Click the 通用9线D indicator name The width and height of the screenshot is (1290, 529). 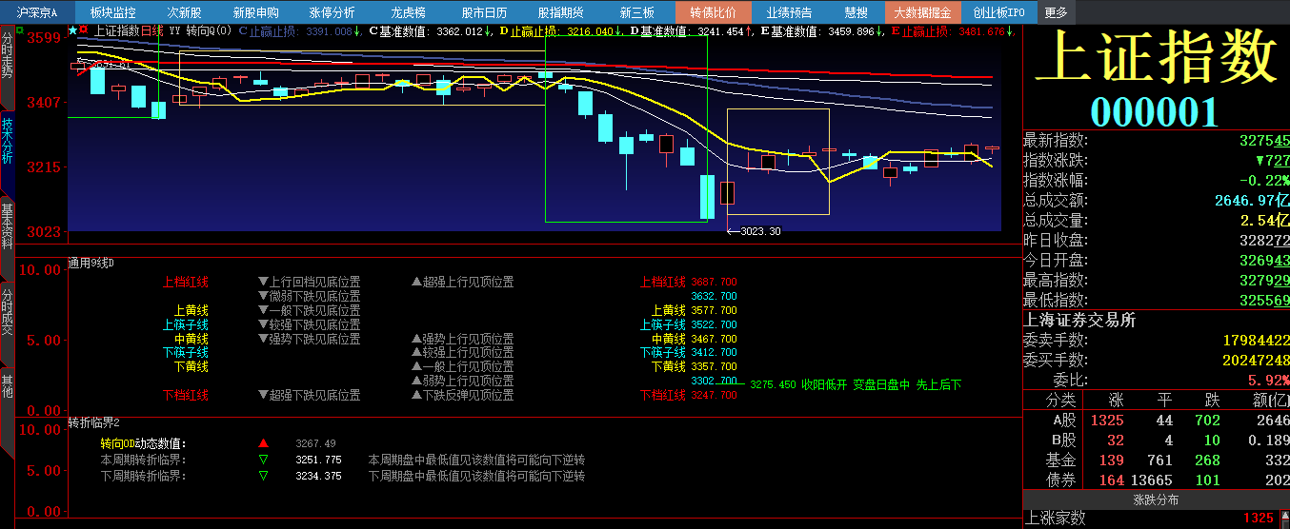pyautogui.click(x=91, y=263)
